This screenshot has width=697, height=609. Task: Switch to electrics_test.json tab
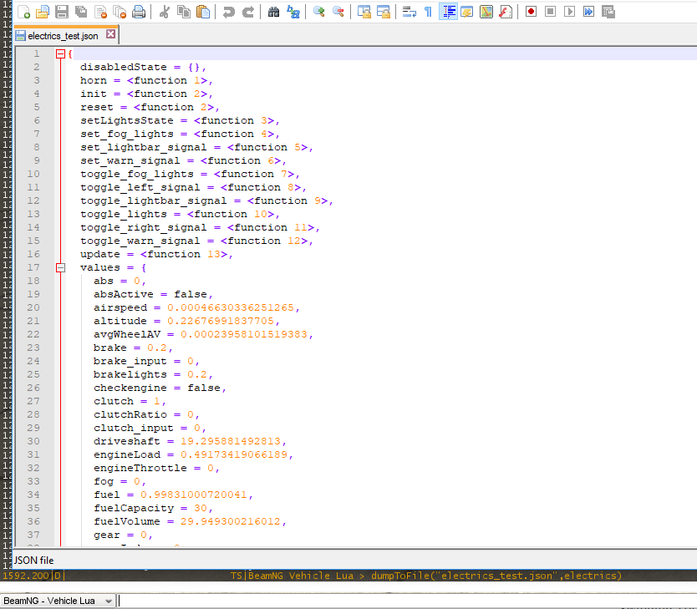tap(64, 36)
